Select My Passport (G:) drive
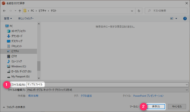The image size is (190, 112). pyautogui.click(x=20, y=77)
